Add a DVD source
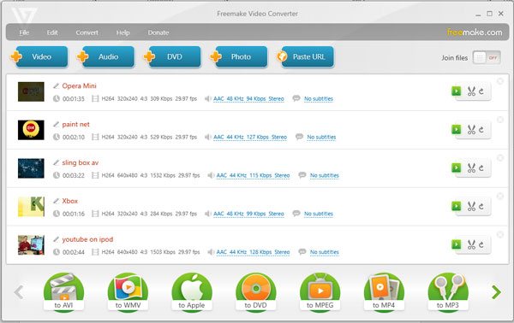Viewport: 514px width, 323px height. (x=175, y=56)
